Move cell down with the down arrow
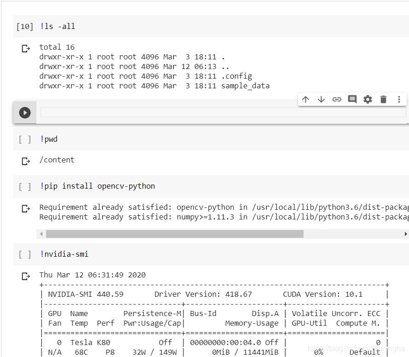This screenshot has height=357, width=409. point(321,99)
